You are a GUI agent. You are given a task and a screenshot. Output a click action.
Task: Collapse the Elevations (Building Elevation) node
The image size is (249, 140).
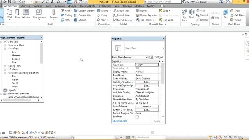(x=5, y=73)
